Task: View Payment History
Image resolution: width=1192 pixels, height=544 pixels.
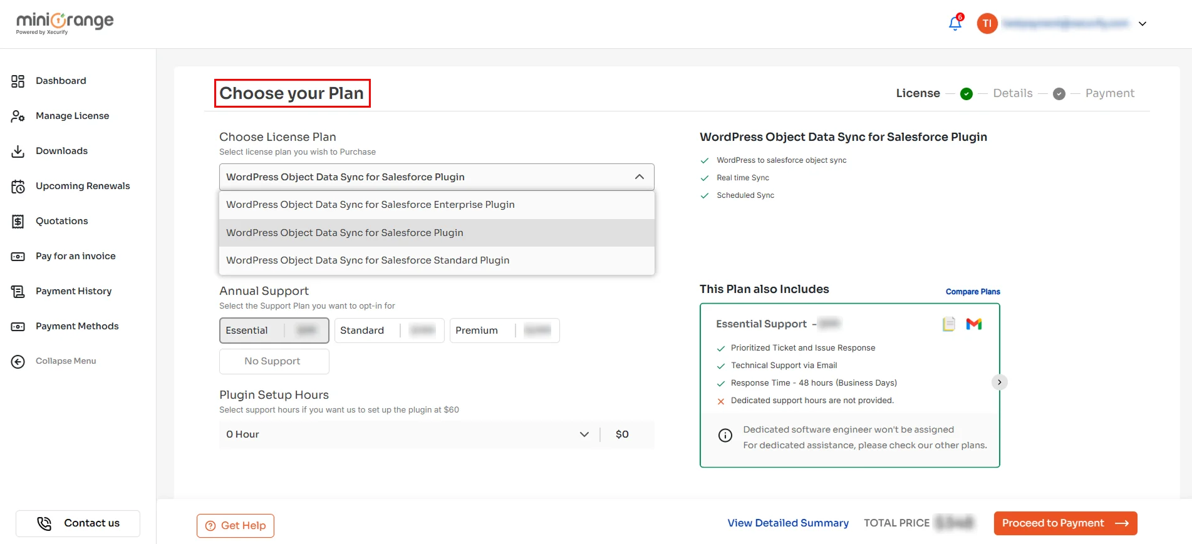Action: (73, 291)
